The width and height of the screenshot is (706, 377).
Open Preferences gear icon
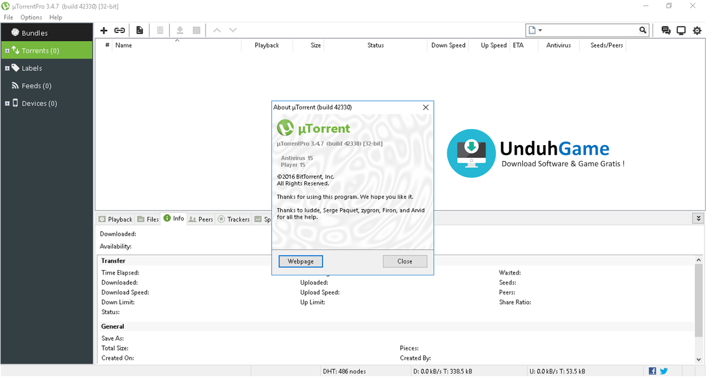click(697, 30)
